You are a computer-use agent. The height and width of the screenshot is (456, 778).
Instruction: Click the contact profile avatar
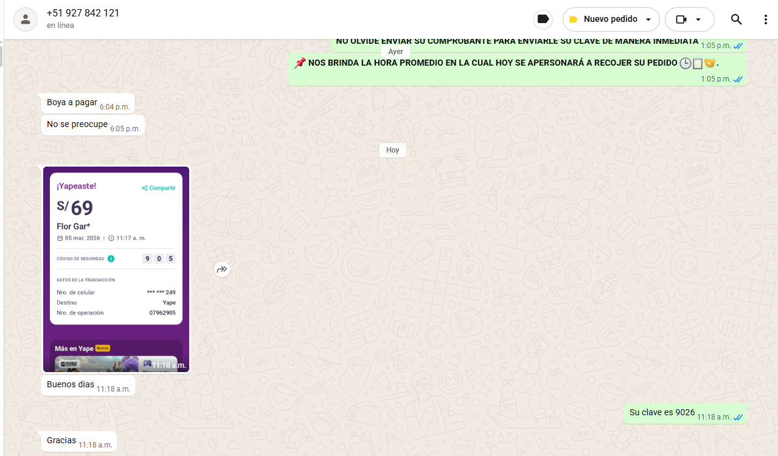tap(26, 19)
